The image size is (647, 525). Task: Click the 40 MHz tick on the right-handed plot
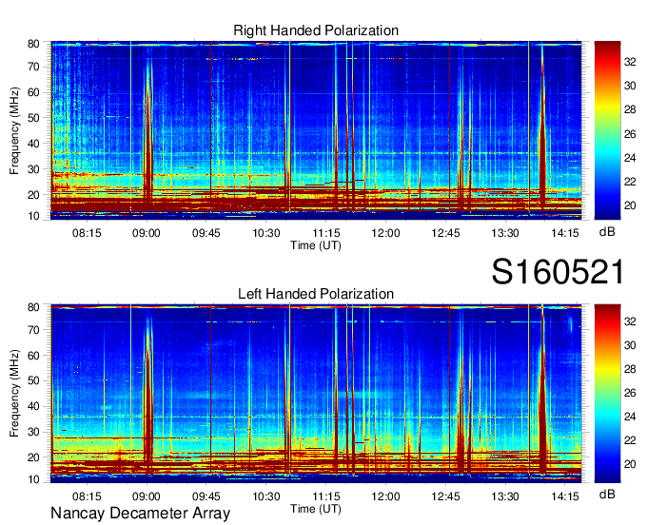tap(33, 144)
